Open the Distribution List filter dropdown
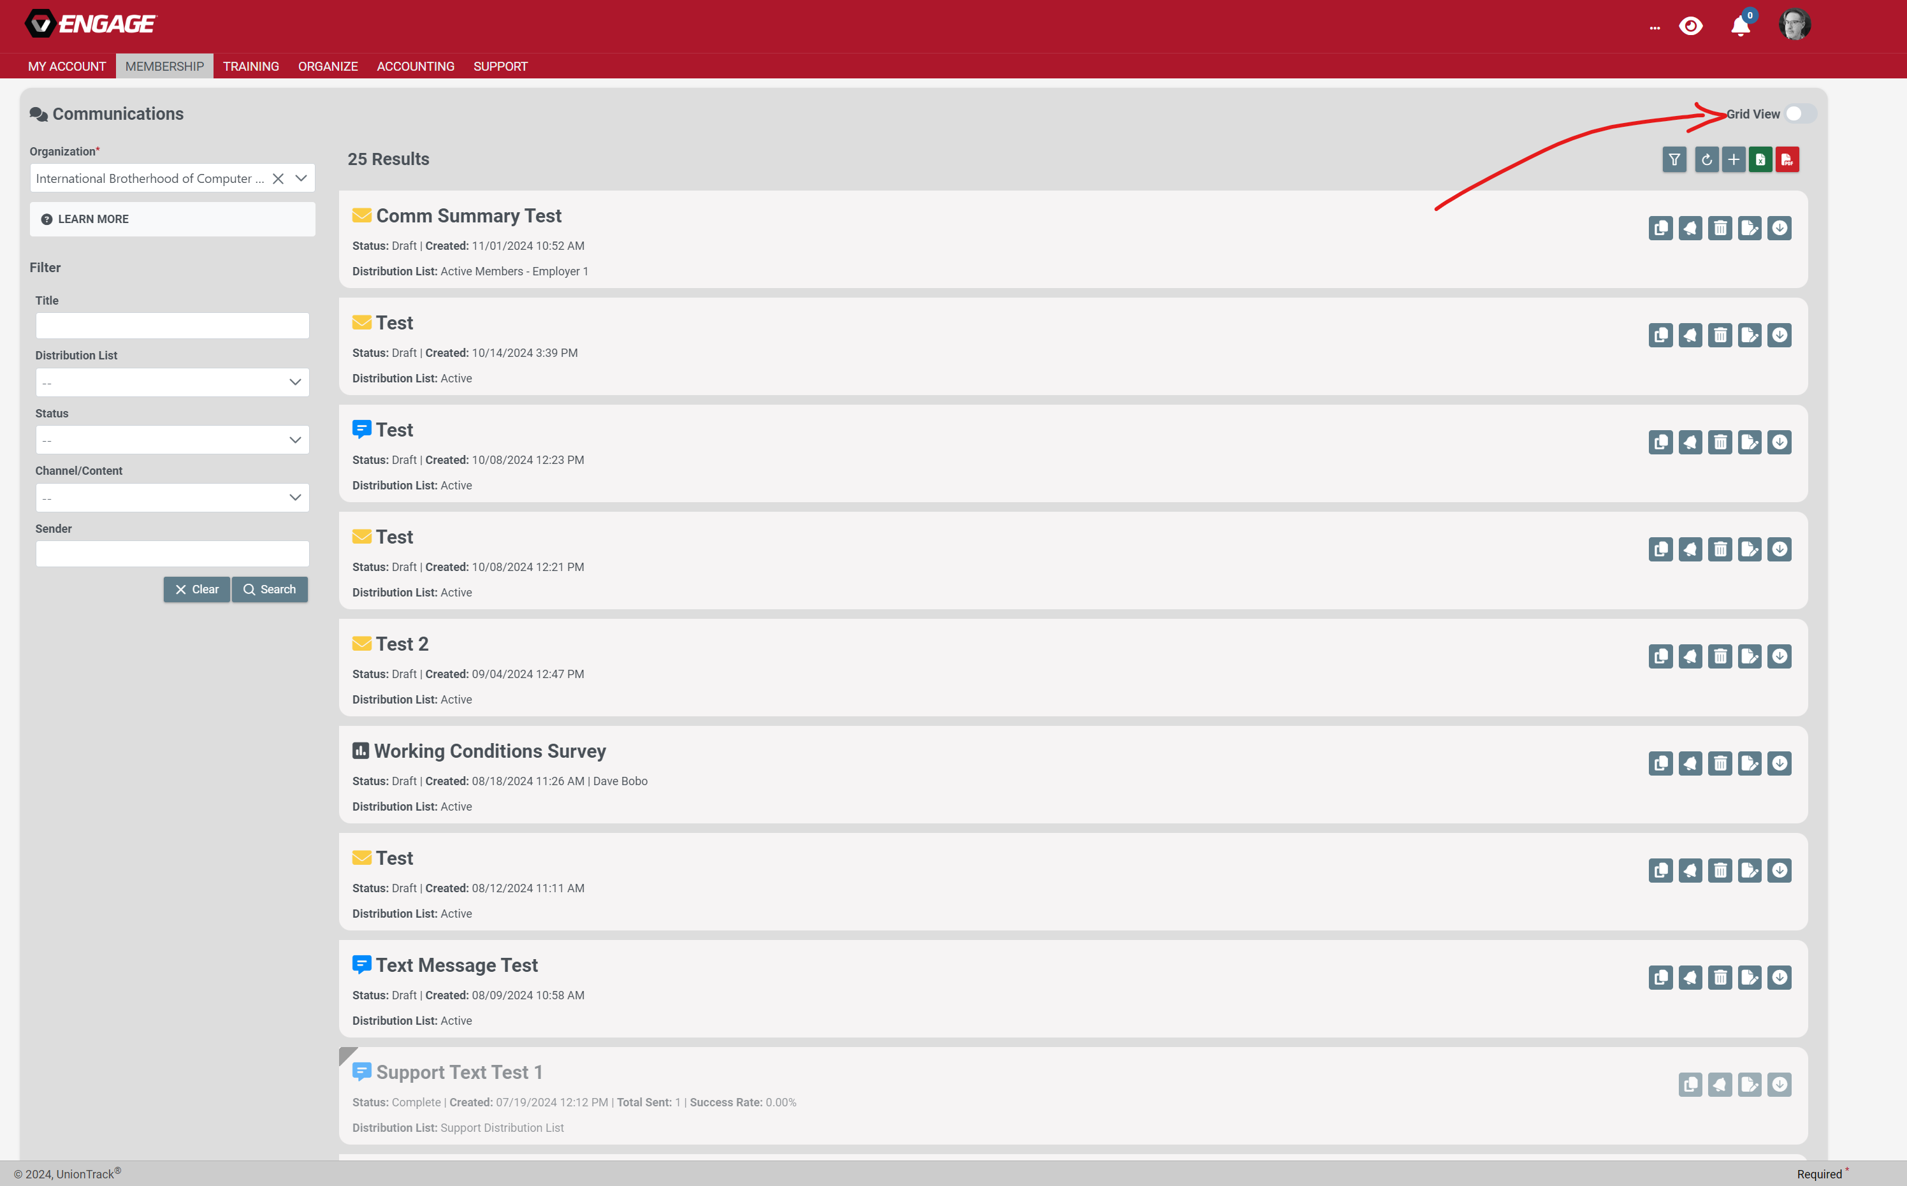The image size is (1907, 1186). coord(172,383)
